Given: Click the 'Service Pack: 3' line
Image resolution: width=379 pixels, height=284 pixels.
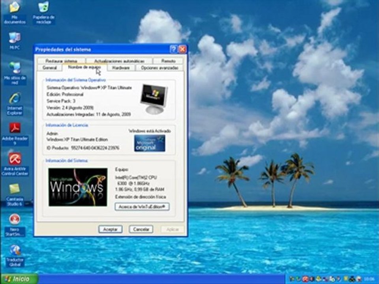Looking at the screenshot, I should click(x=61, y=101).
